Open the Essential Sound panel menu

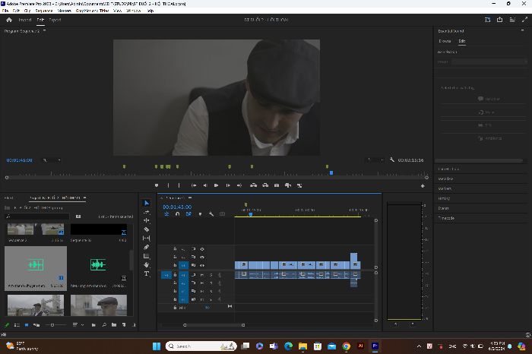[x=523, y=31]
